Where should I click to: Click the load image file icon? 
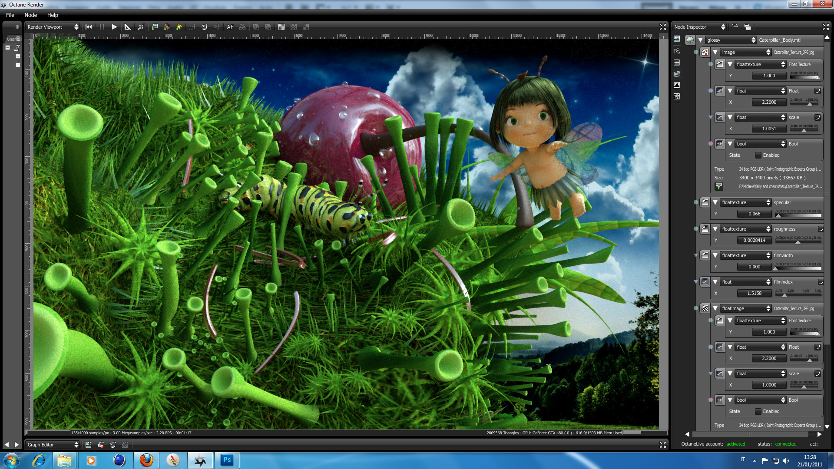719,186
